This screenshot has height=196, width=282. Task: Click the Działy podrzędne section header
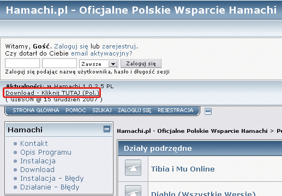click(158, 149)
